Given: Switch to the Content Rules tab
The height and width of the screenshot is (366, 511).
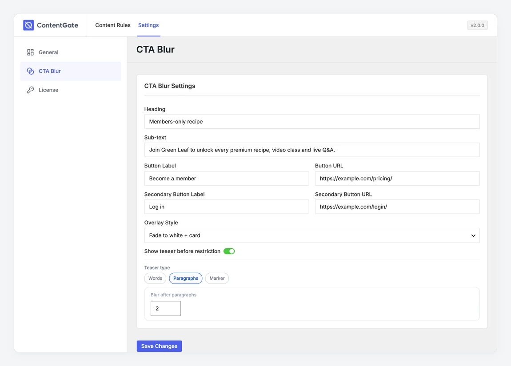Looking at the screenshot, I should tap(113, 25).
